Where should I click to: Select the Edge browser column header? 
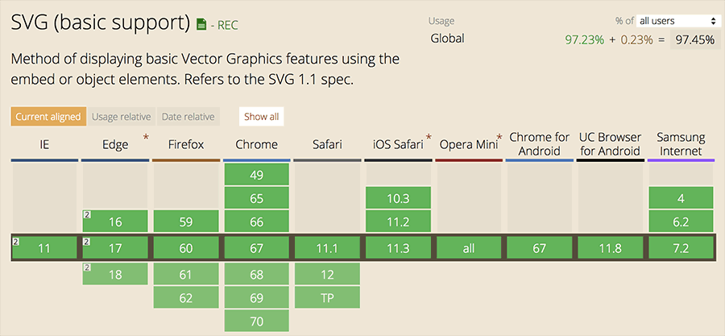(x=115, y=145)
